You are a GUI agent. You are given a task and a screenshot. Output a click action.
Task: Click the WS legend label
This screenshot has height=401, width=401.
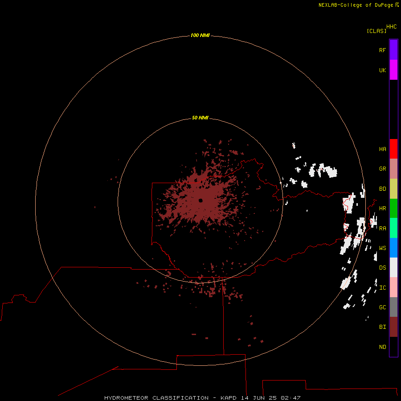pos(382,248)
